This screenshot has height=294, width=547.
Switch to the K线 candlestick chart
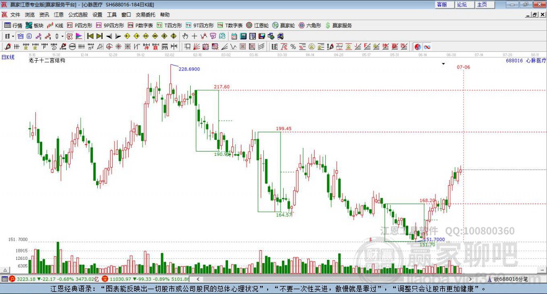pos(55,26)
